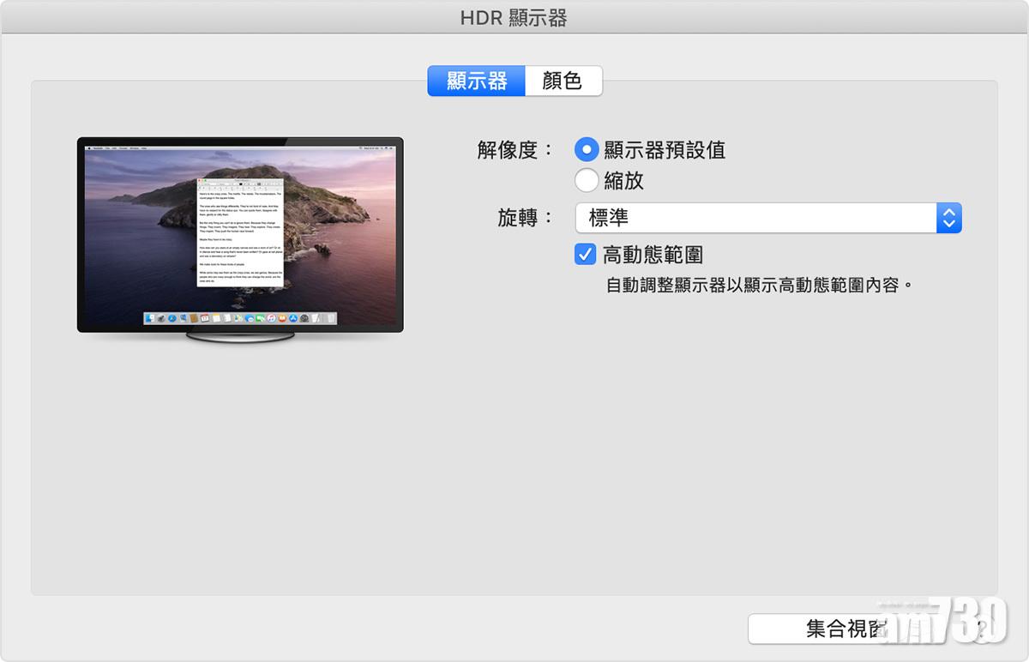
Task: Click the help question mark button
Action: coord(983,629)
